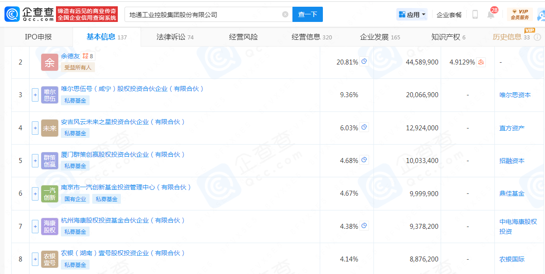545x274 pixels.
Task: Click the 8,876,200 shares value
Action: (x=424, y=259)
